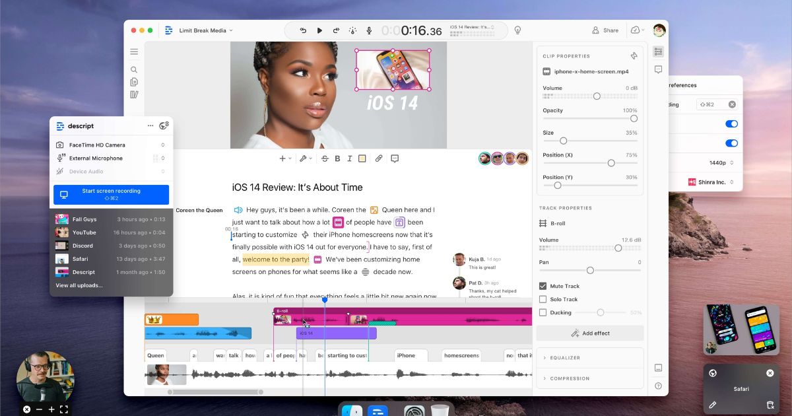
Task: Open the Limit Break Media project dropdown
Action: click(x=206, y=30)
